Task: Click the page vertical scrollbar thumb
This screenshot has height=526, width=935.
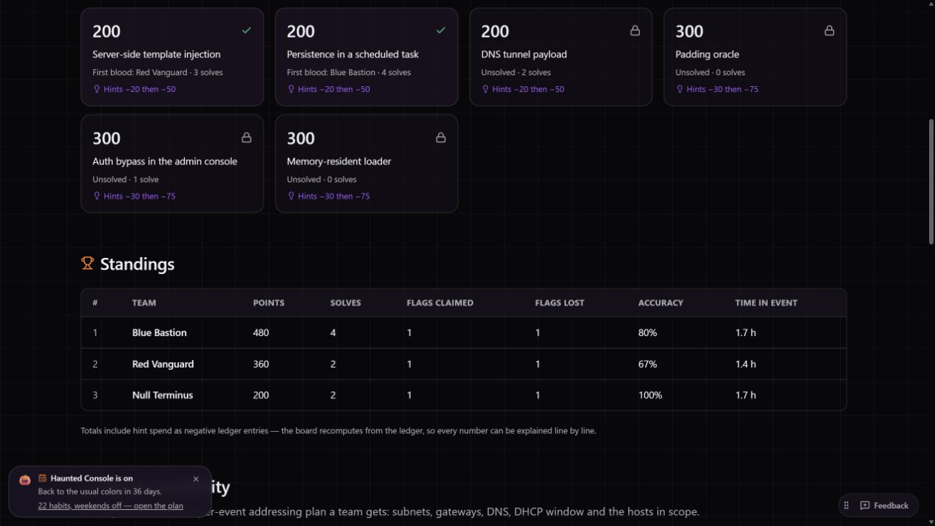Action: point(931,181)
